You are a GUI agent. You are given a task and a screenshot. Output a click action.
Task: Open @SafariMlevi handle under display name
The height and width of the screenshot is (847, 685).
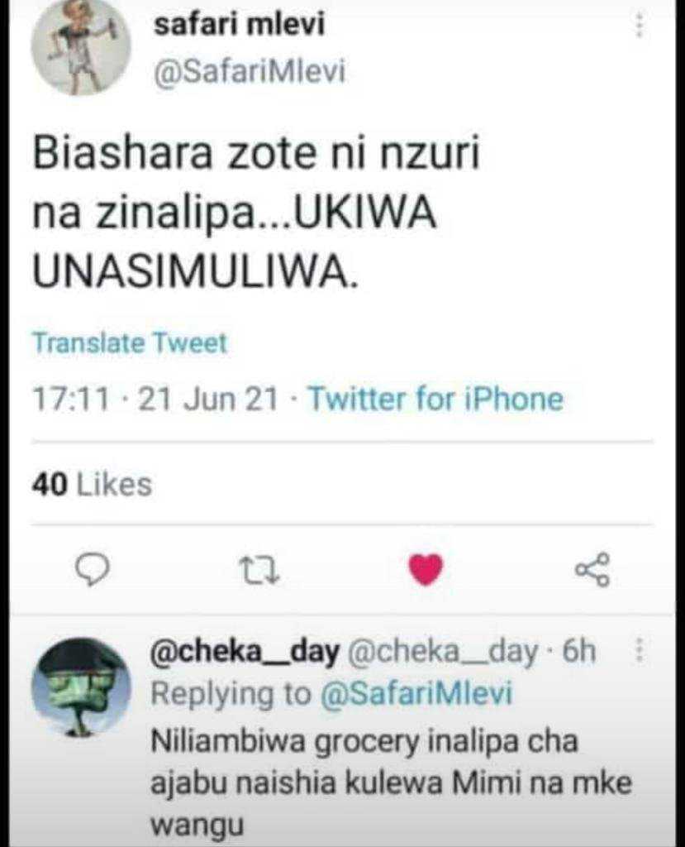(x=250, y=71)
